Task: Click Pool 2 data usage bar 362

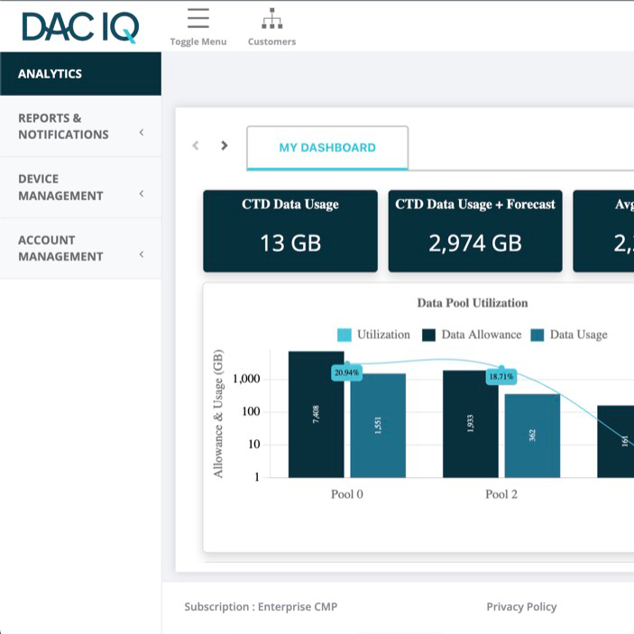Action: point(532,436)
